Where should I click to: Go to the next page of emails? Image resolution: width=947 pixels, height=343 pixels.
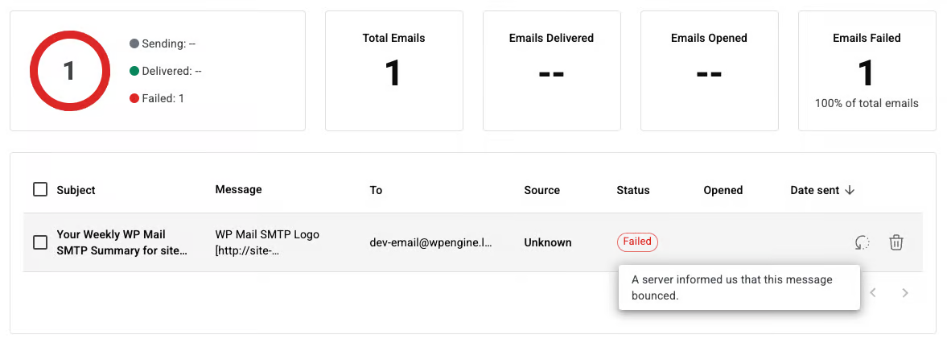tap(905, 293)
